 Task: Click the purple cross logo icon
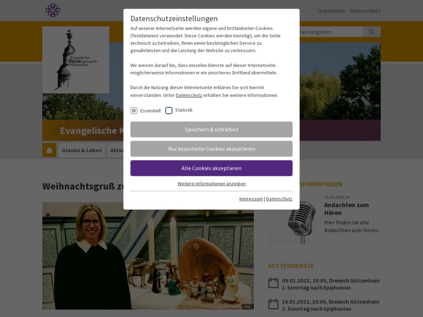point(53,10)
